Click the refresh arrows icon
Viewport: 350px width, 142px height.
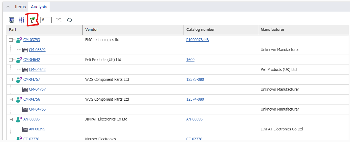coord(70,20)
